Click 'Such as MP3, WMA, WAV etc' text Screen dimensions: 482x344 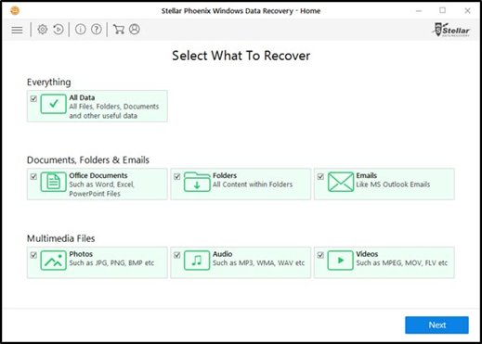point(259,263)
